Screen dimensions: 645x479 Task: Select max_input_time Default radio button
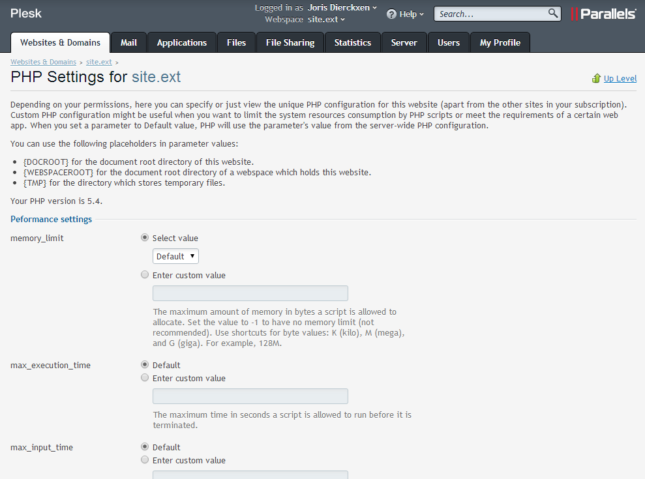tap(145, 446)
